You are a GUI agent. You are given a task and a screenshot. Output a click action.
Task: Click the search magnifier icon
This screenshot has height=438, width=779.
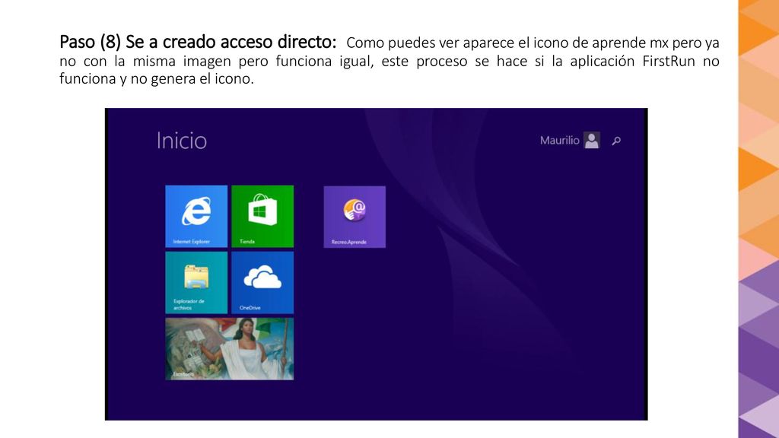pos(616,141)
